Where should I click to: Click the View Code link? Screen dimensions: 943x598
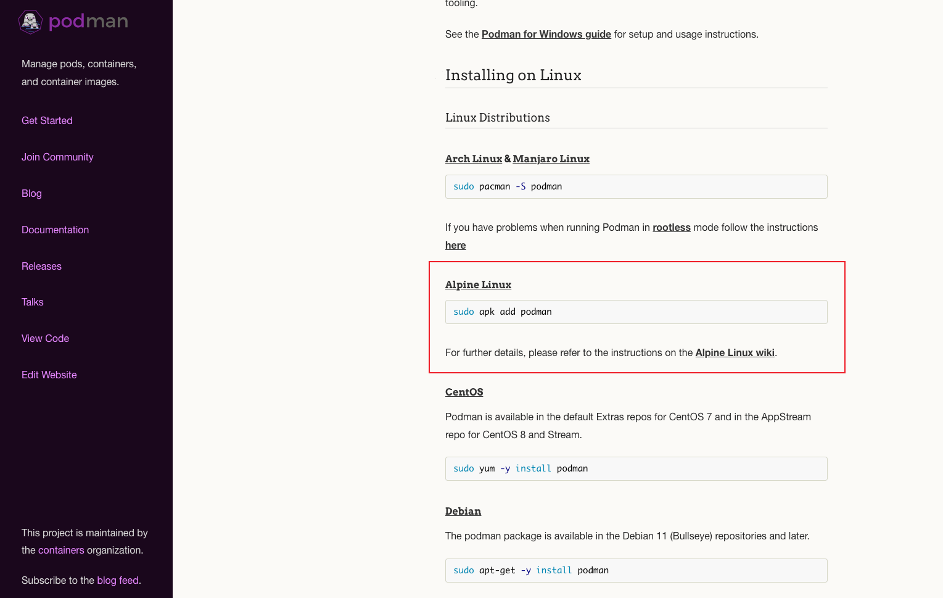[x=45, y=338]
